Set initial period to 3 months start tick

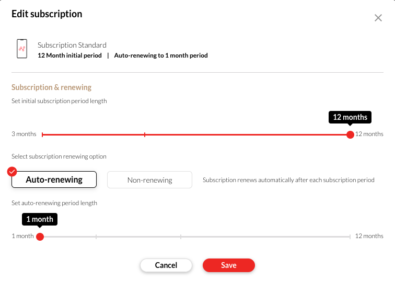pyautogui.click(x=42, y=134)
